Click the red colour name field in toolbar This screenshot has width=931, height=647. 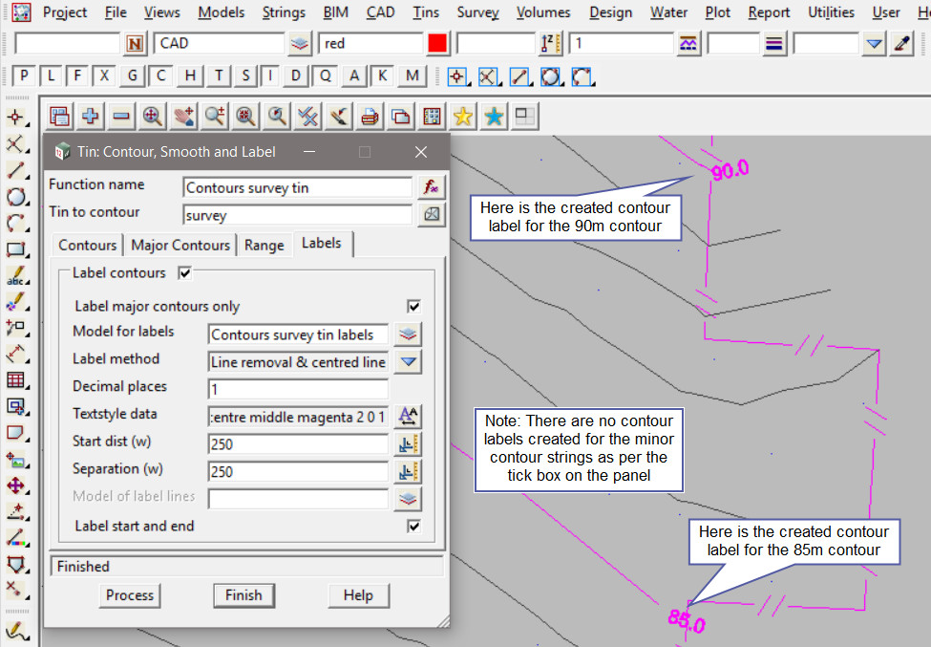[371, 43]
